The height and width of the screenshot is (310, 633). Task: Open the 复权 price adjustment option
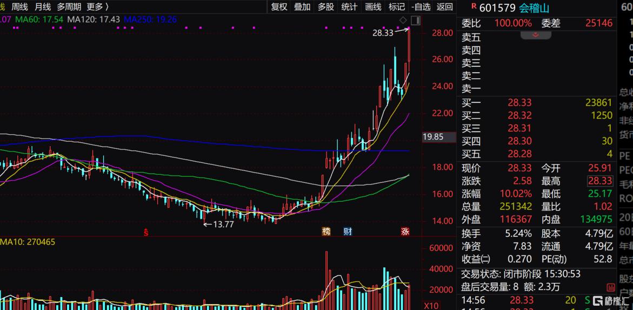coord(279,6)
